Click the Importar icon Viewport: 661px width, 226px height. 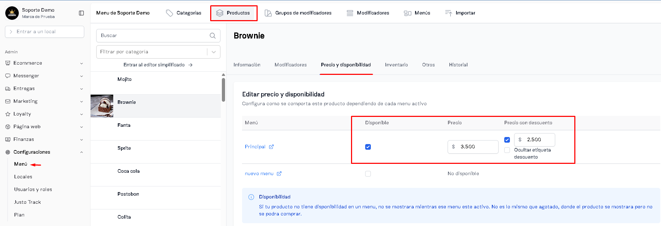tap(448, 13)
